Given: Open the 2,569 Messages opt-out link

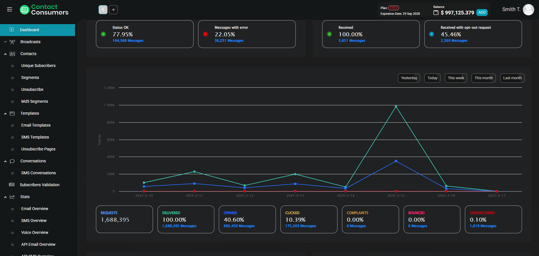Looking at the screenshot, I should pos(454,41).
